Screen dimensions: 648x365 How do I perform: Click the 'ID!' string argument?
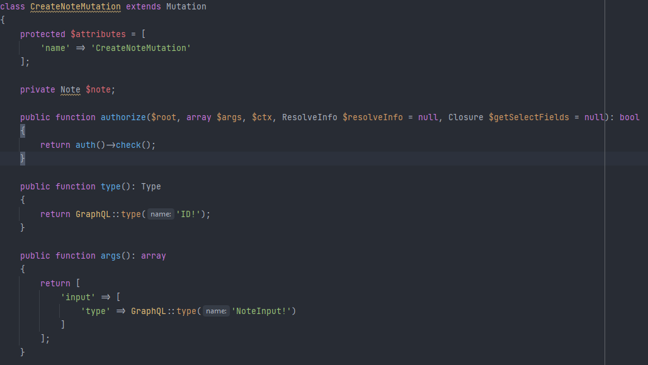(x=188, y=215)
